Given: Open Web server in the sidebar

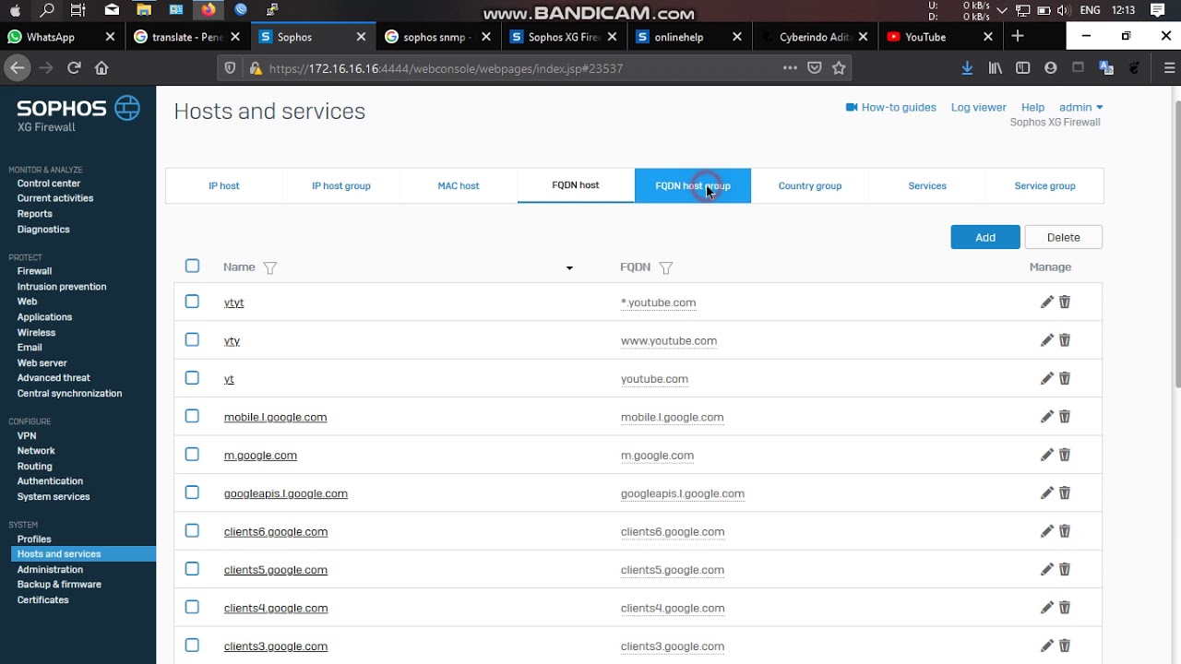Looking at the screenshot, I should tap(42, 362).
